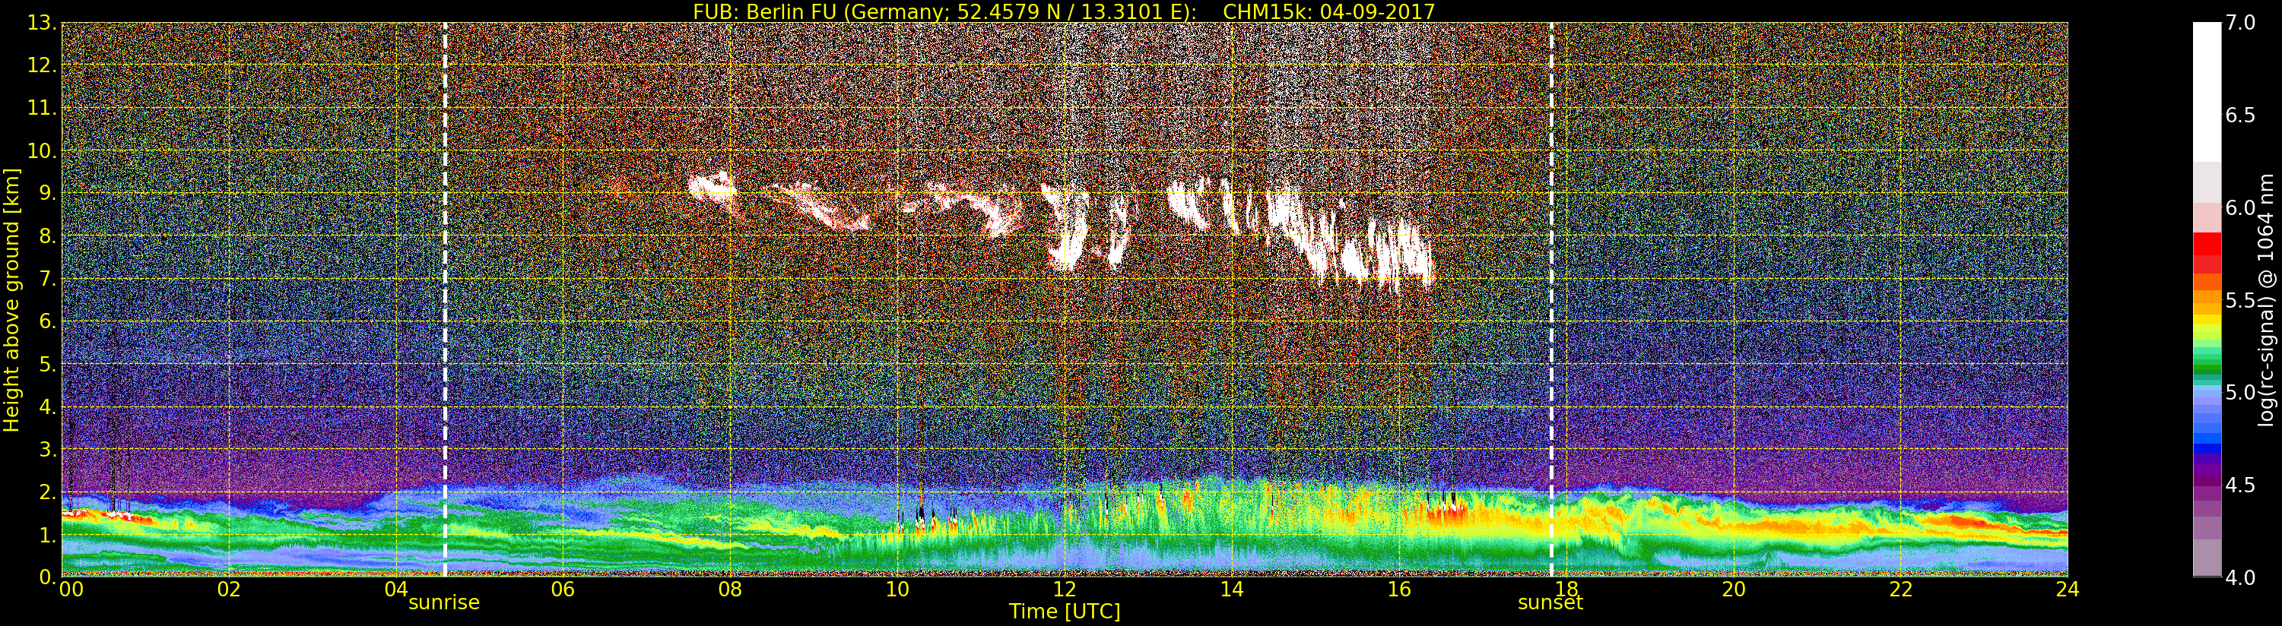
Task: Click the colorbar tick value '6.5'
Action: click(2240, 115)
